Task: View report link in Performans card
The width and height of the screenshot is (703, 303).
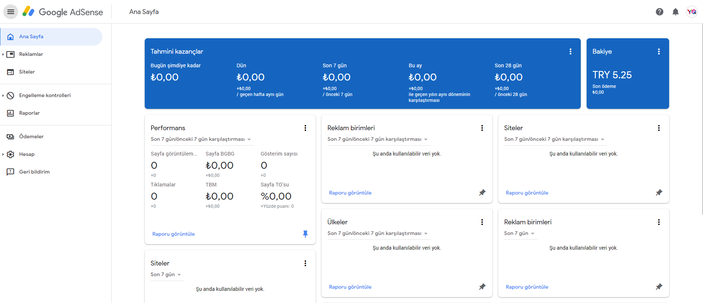Action: pos(173,234)
